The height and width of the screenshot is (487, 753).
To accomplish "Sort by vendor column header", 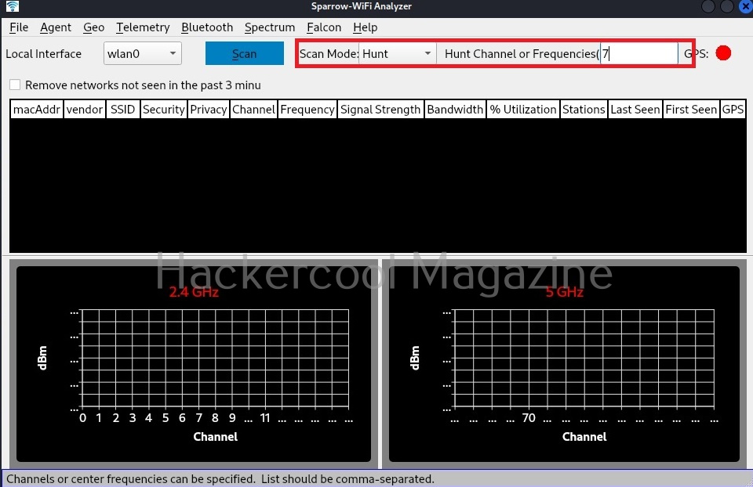I will click(85, 110).
